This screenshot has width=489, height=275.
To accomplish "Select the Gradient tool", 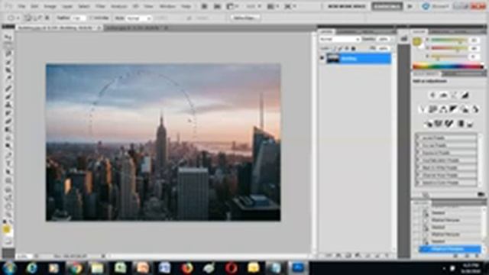I will [8, 129].
